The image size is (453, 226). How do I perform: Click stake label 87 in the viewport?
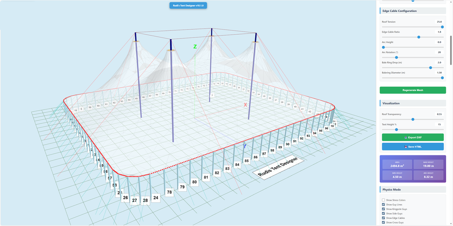(x=264, y=154)
